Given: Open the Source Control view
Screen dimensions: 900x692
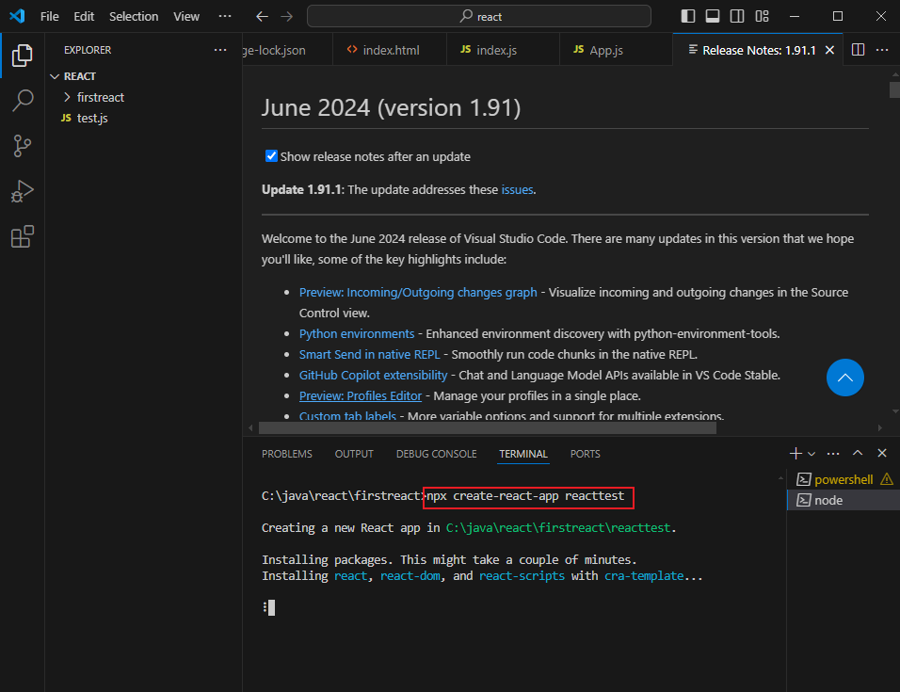Looking at the screenshot, I should coord(23,146).
